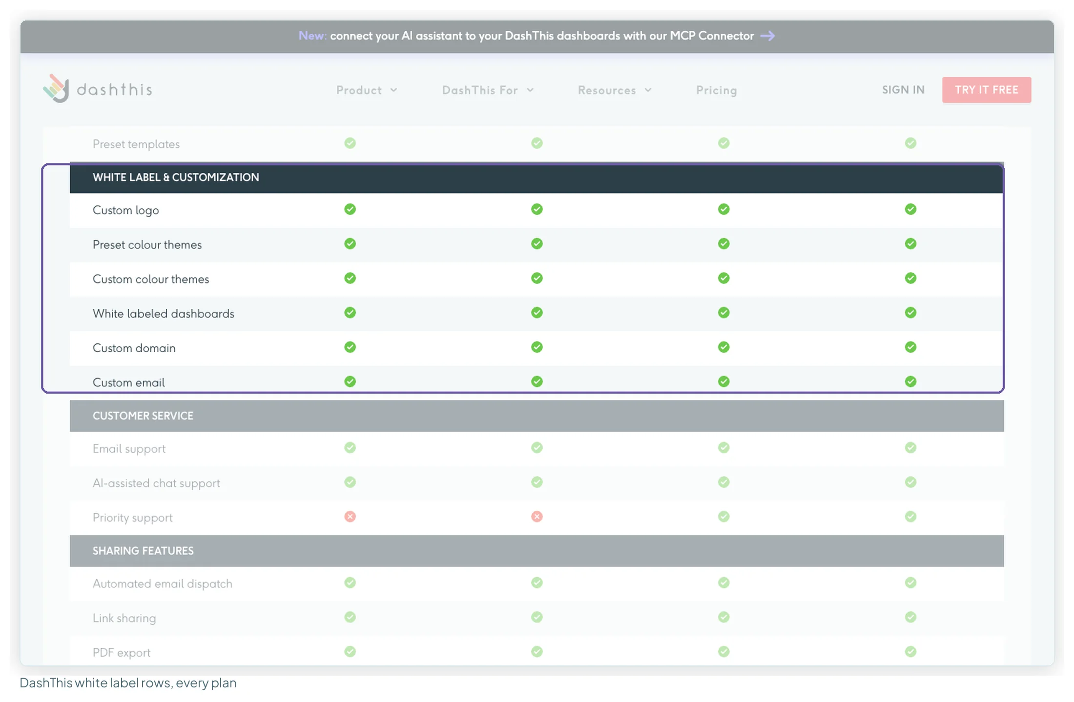
Task: Click the arrow icon in the MCP Connector banner
Action: [767, 36]
